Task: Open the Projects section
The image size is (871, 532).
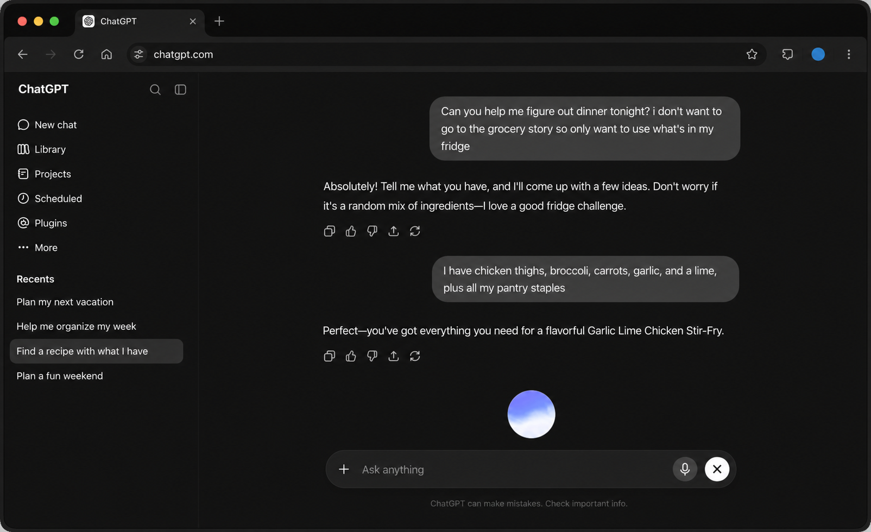Action: (44, 174)
